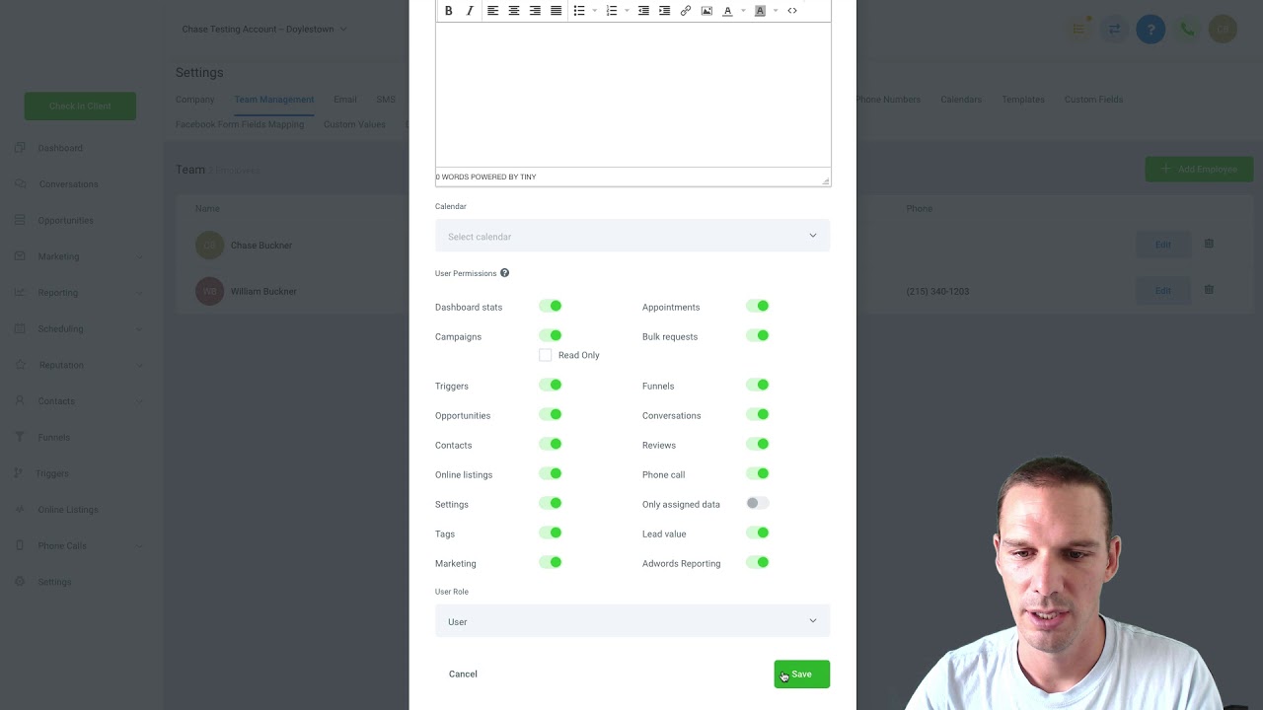Edit William Buckner in team list
1263x710 pixels.
1162,291
